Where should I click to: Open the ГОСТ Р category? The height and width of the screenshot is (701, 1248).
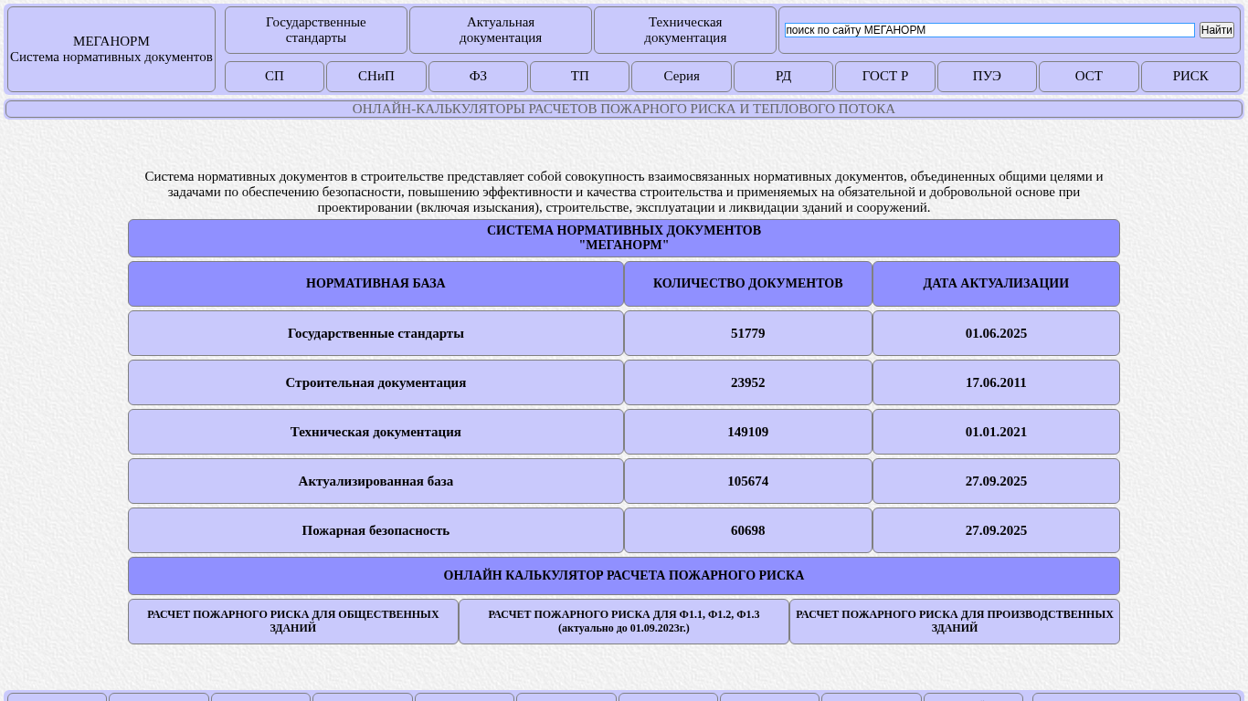(885, 77)
